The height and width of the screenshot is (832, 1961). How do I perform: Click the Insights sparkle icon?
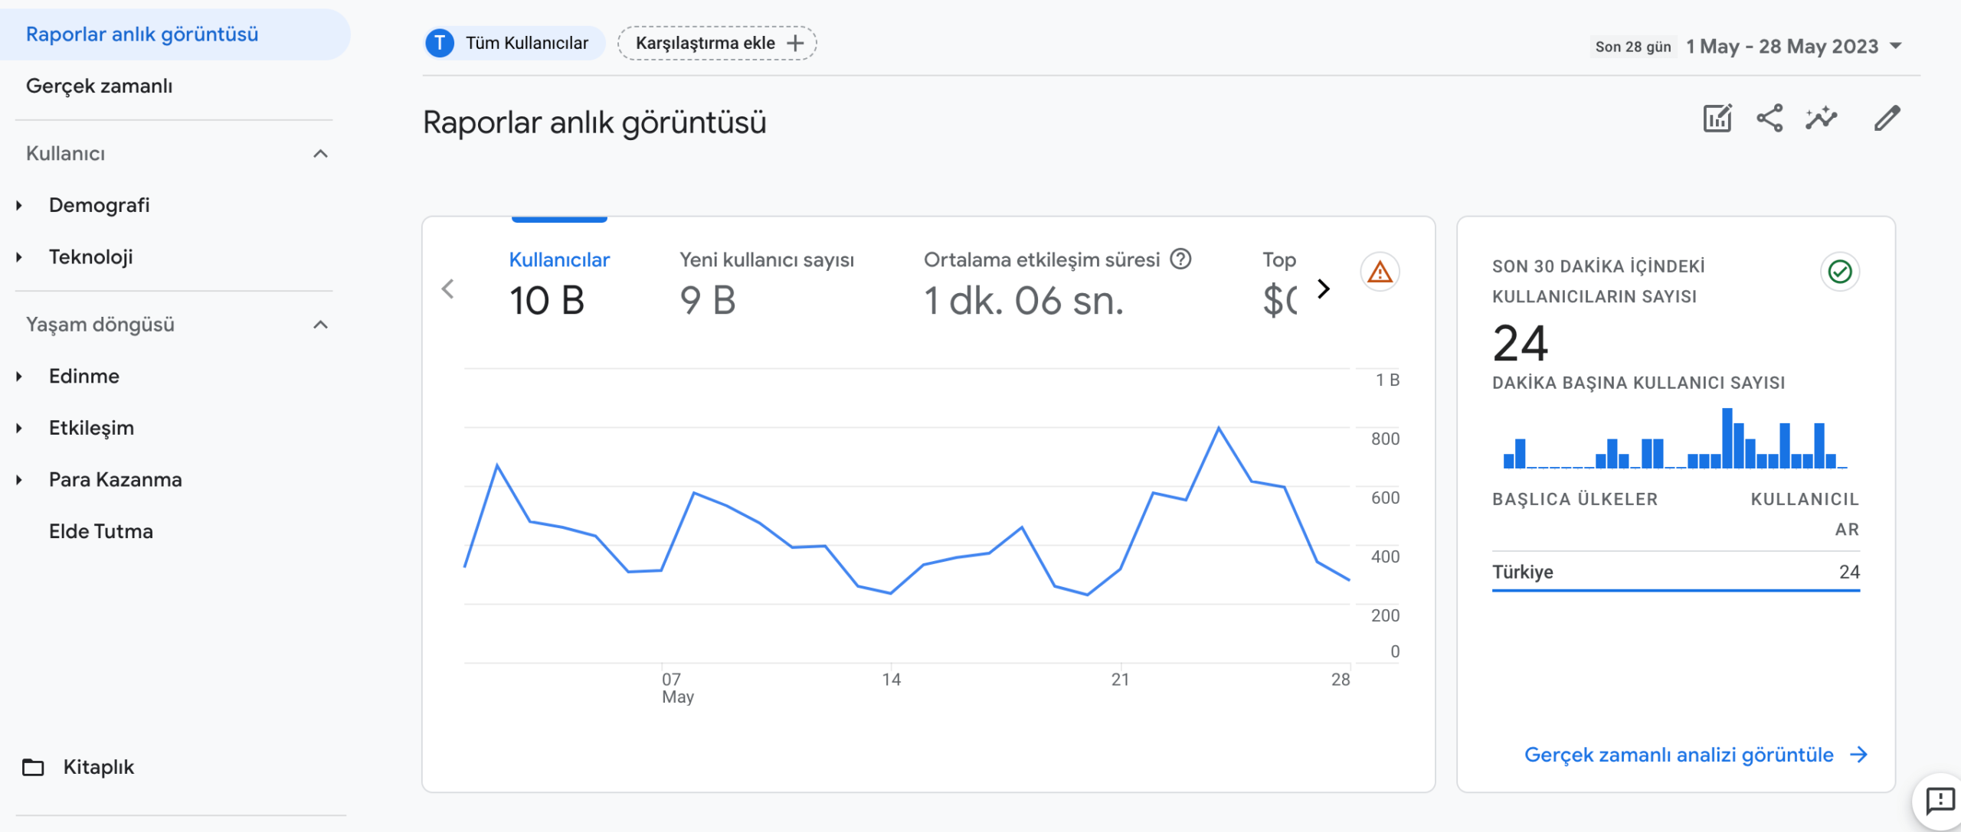[x=1822, y=119]
